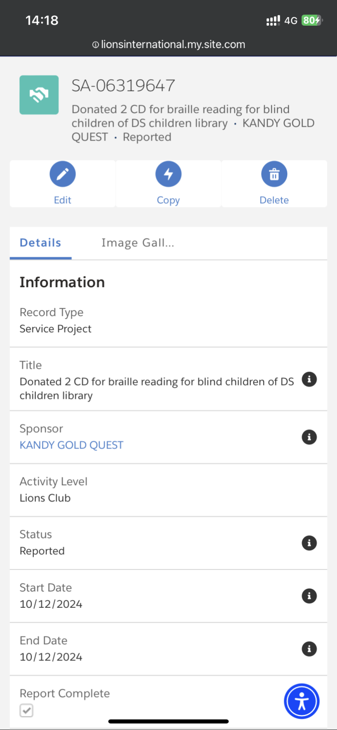Show info tooltip for Start Date
The image size is (337, 730).
[309, 596]
